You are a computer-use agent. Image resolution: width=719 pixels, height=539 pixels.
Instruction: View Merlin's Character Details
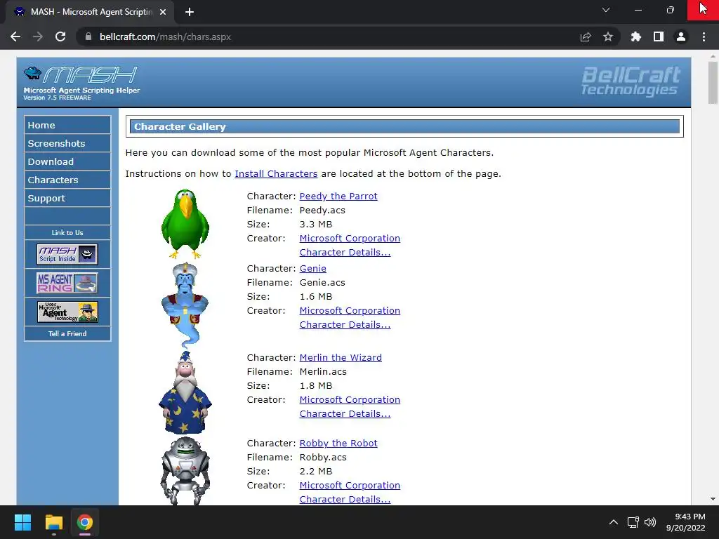tap(345, 414)
